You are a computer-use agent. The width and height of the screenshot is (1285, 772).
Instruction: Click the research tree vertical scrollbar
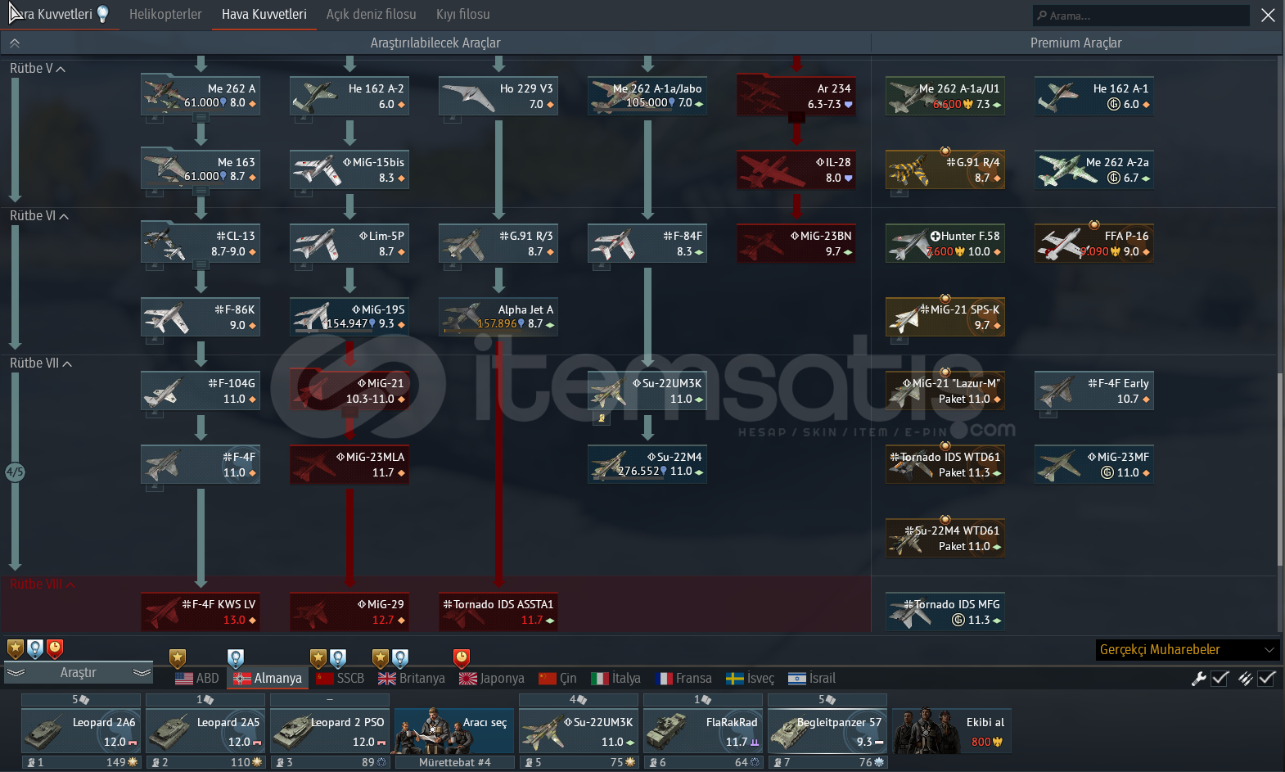pyautogui.click(x=1279, y=468)
